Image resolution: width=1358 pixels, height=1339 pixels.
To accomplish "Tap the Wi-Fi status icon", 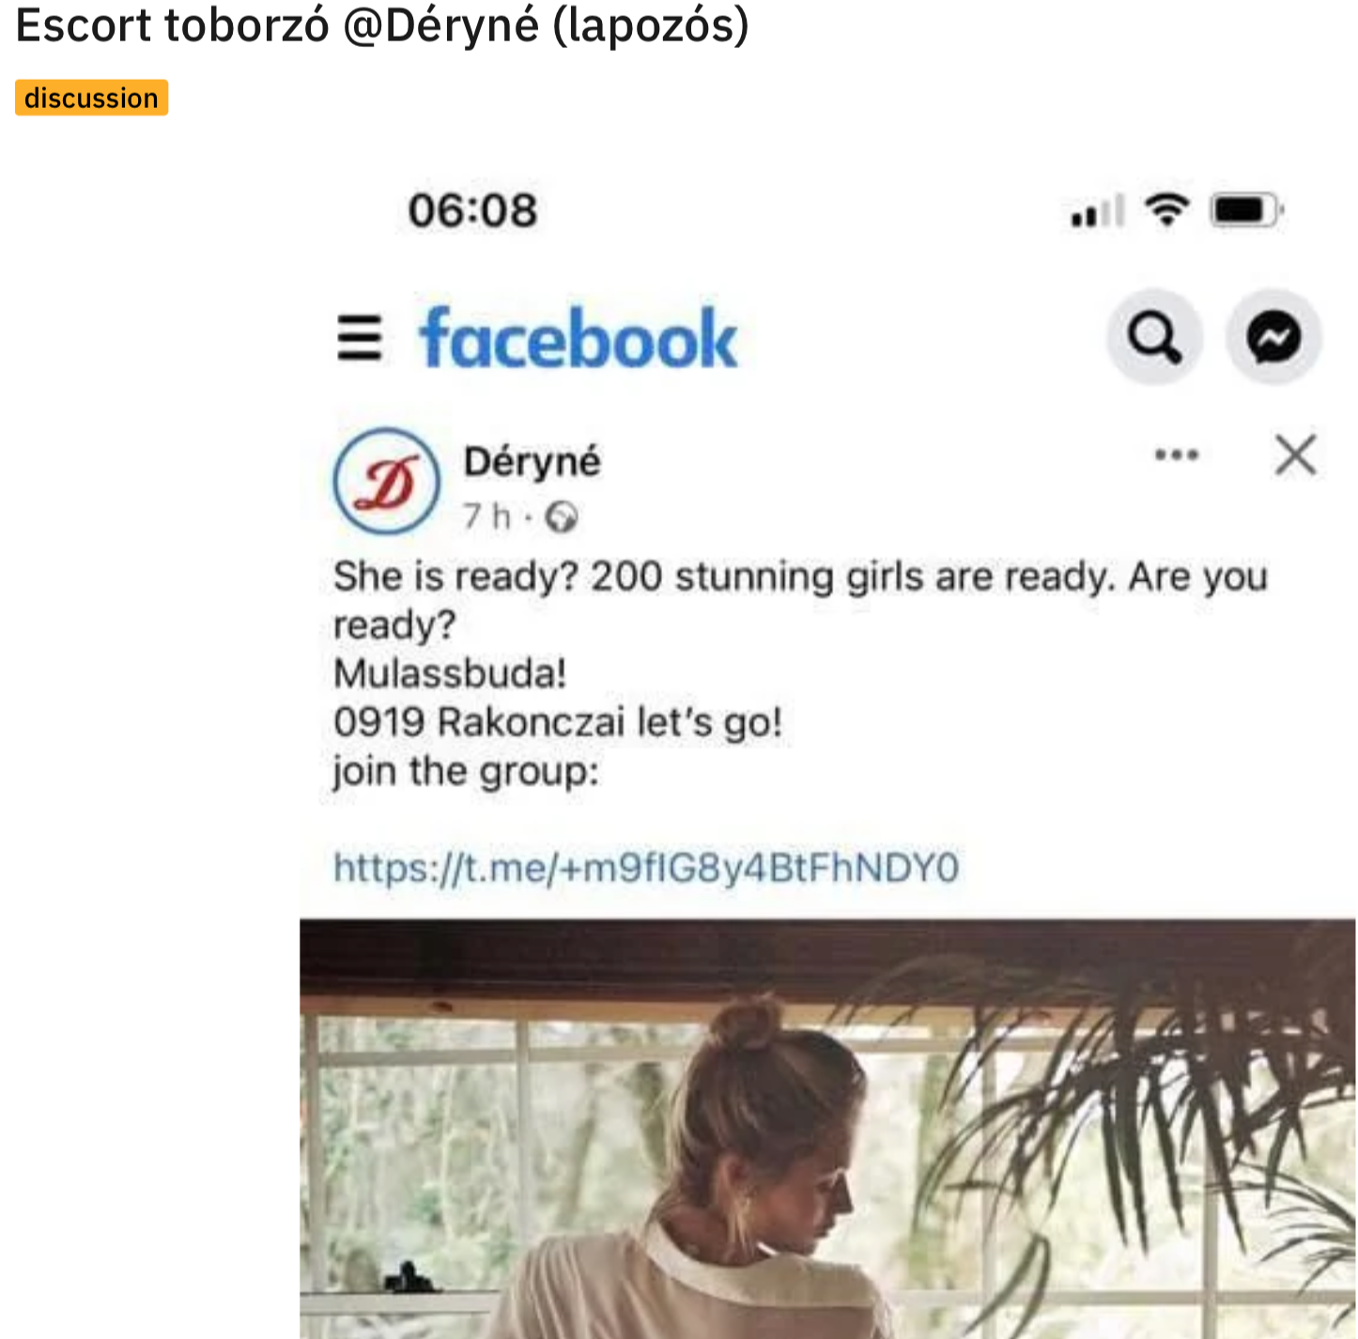I will point(1166,209).
